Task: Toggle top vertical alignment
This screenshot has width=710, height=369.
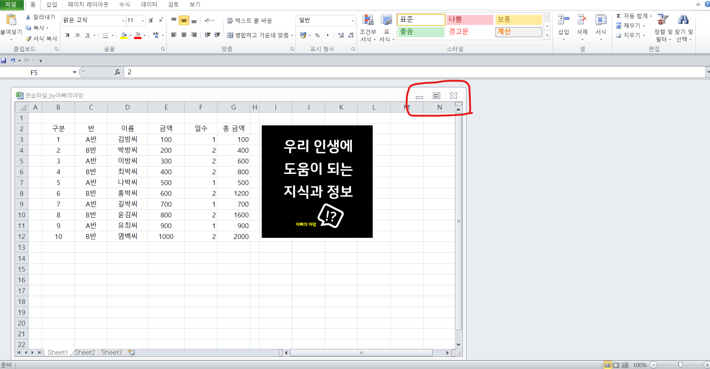Action: point(174,20)
